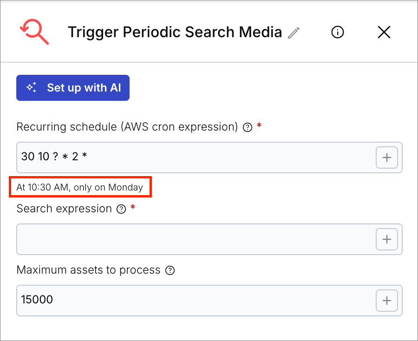
Task: Close the Trigger Periodic Search Media panel
Action: (384, 32)
